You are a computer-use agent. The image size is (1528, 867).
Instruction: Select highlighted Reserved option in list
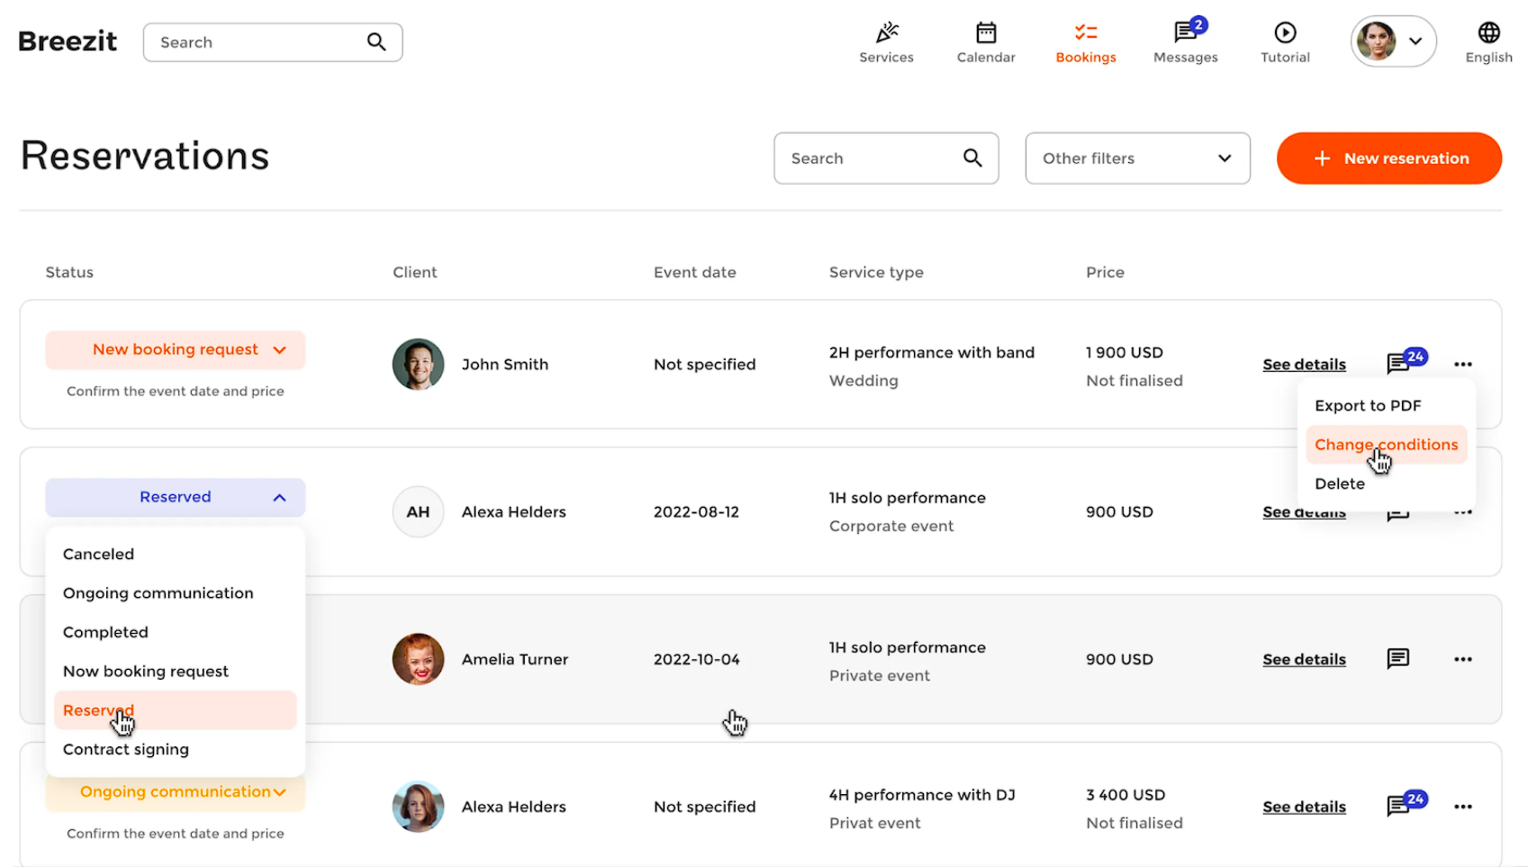pyautogui.click(x=176, y=710)
